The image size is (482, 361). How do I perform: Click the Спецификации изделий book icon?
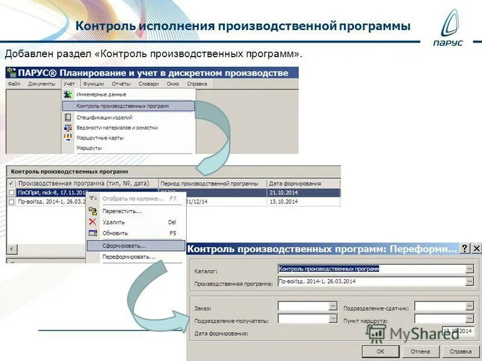pos(67,117)
